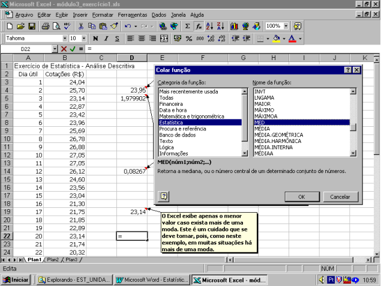This screenshot has width=381, height=286.
Task: Click the font color red A swatch
Action: click(x=292, y=38)
